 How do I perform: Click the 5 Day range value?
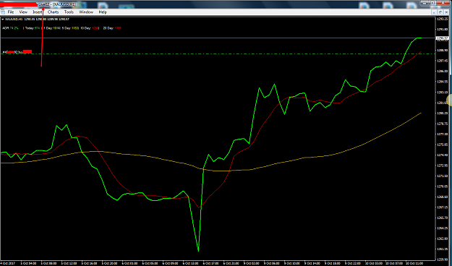tap(75, 28)
